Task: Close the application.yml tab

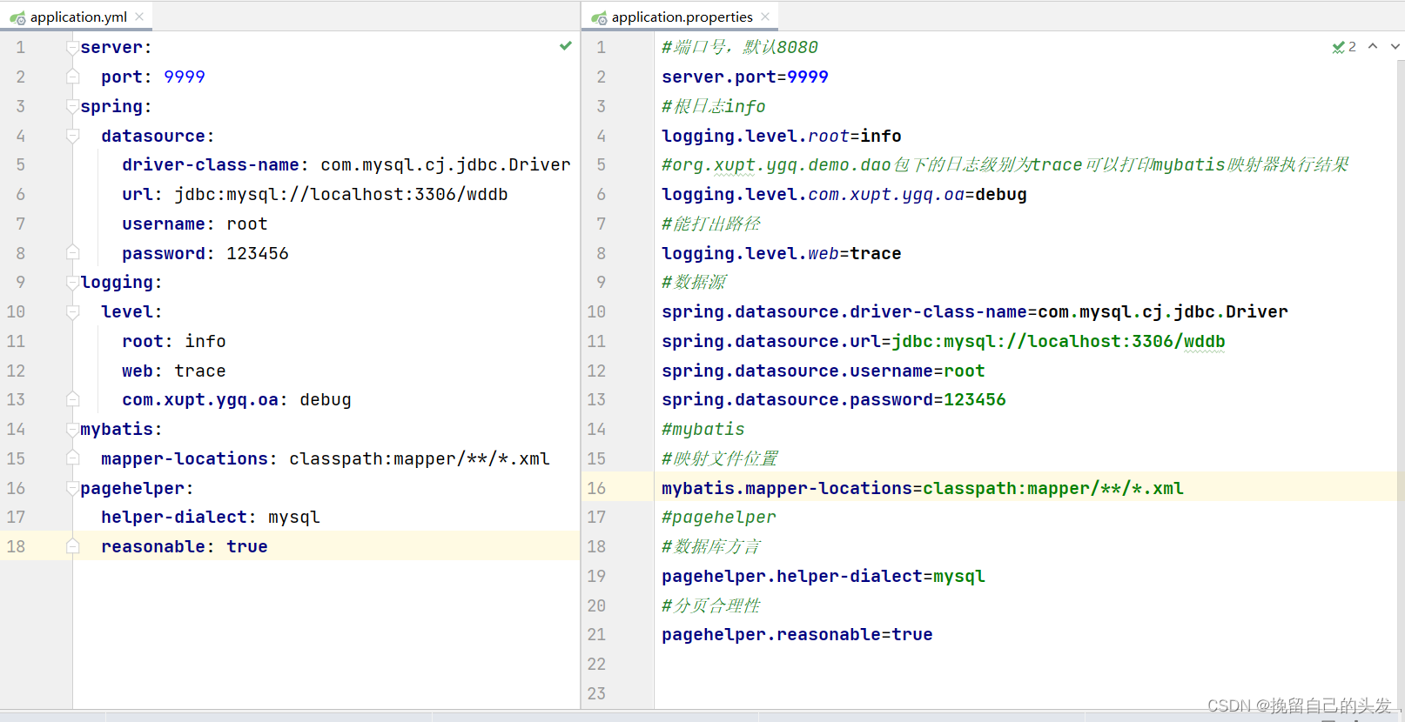Action: (139, 17)
